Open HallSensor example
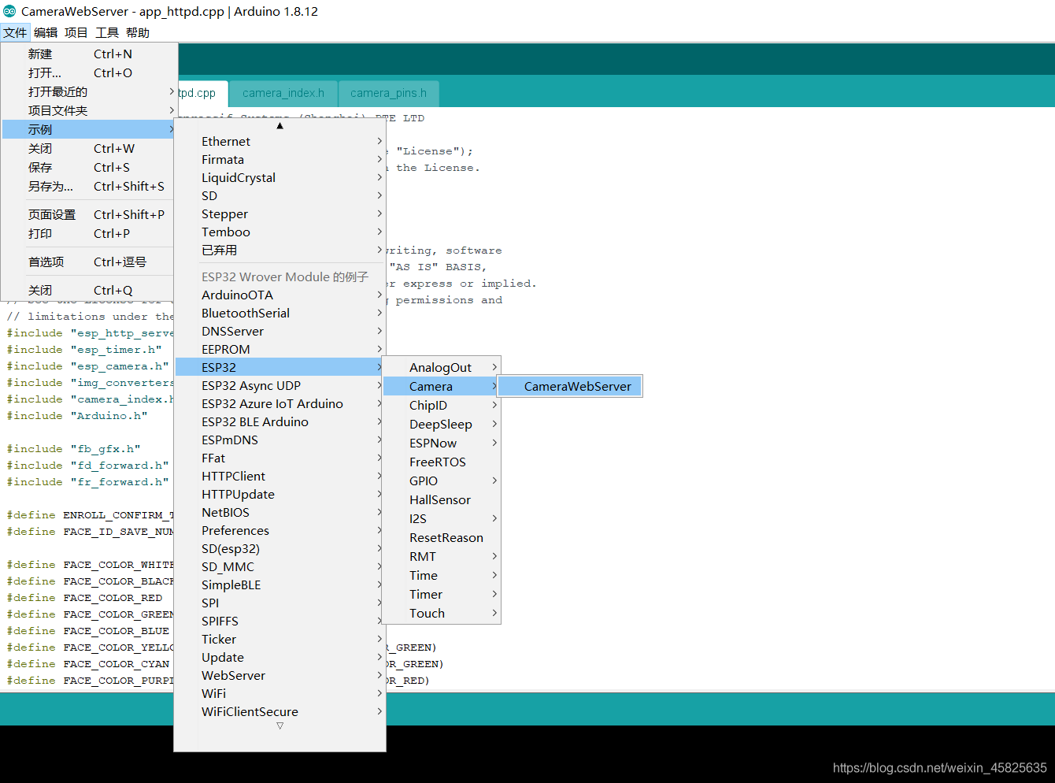Screen dimensions: 1055x783 click(x=441, y=499)
